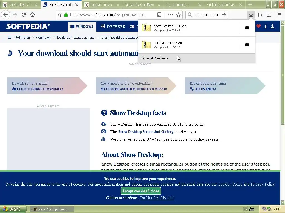Show site information icon in address bar
This screenshot has width=285, height=213.
60,15
